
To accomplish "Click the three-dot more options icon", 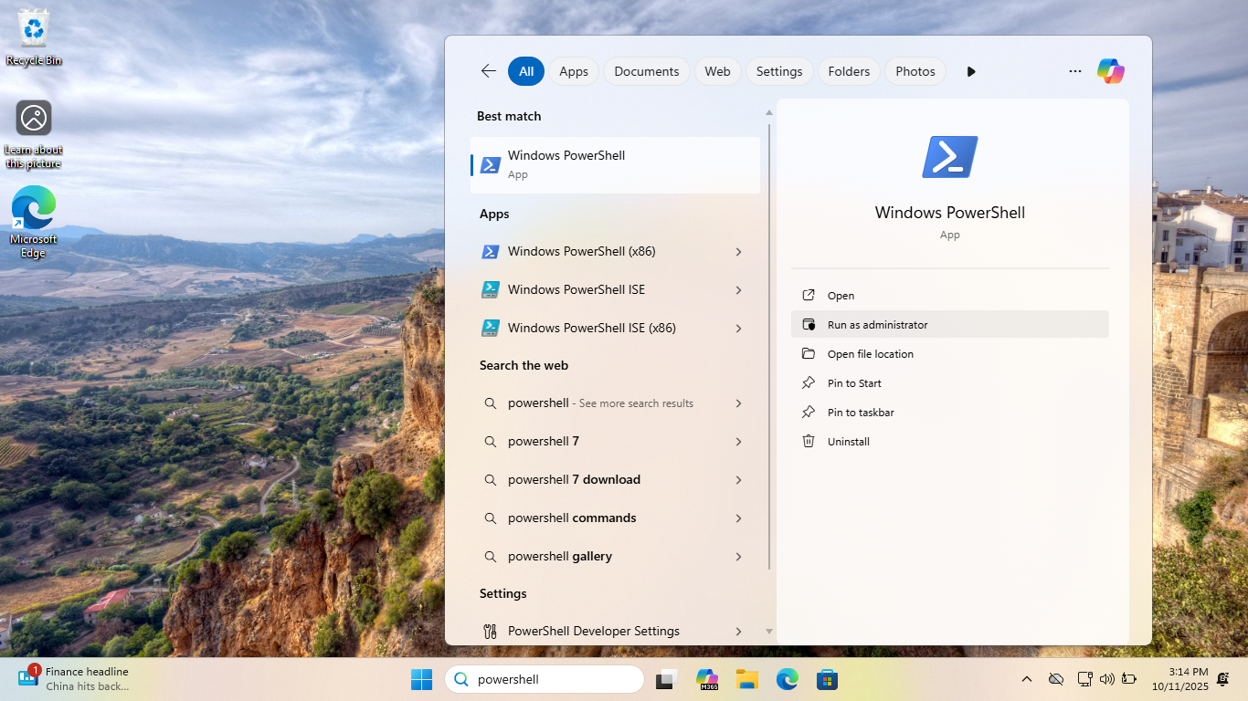I will click(x=1075, y=71).
